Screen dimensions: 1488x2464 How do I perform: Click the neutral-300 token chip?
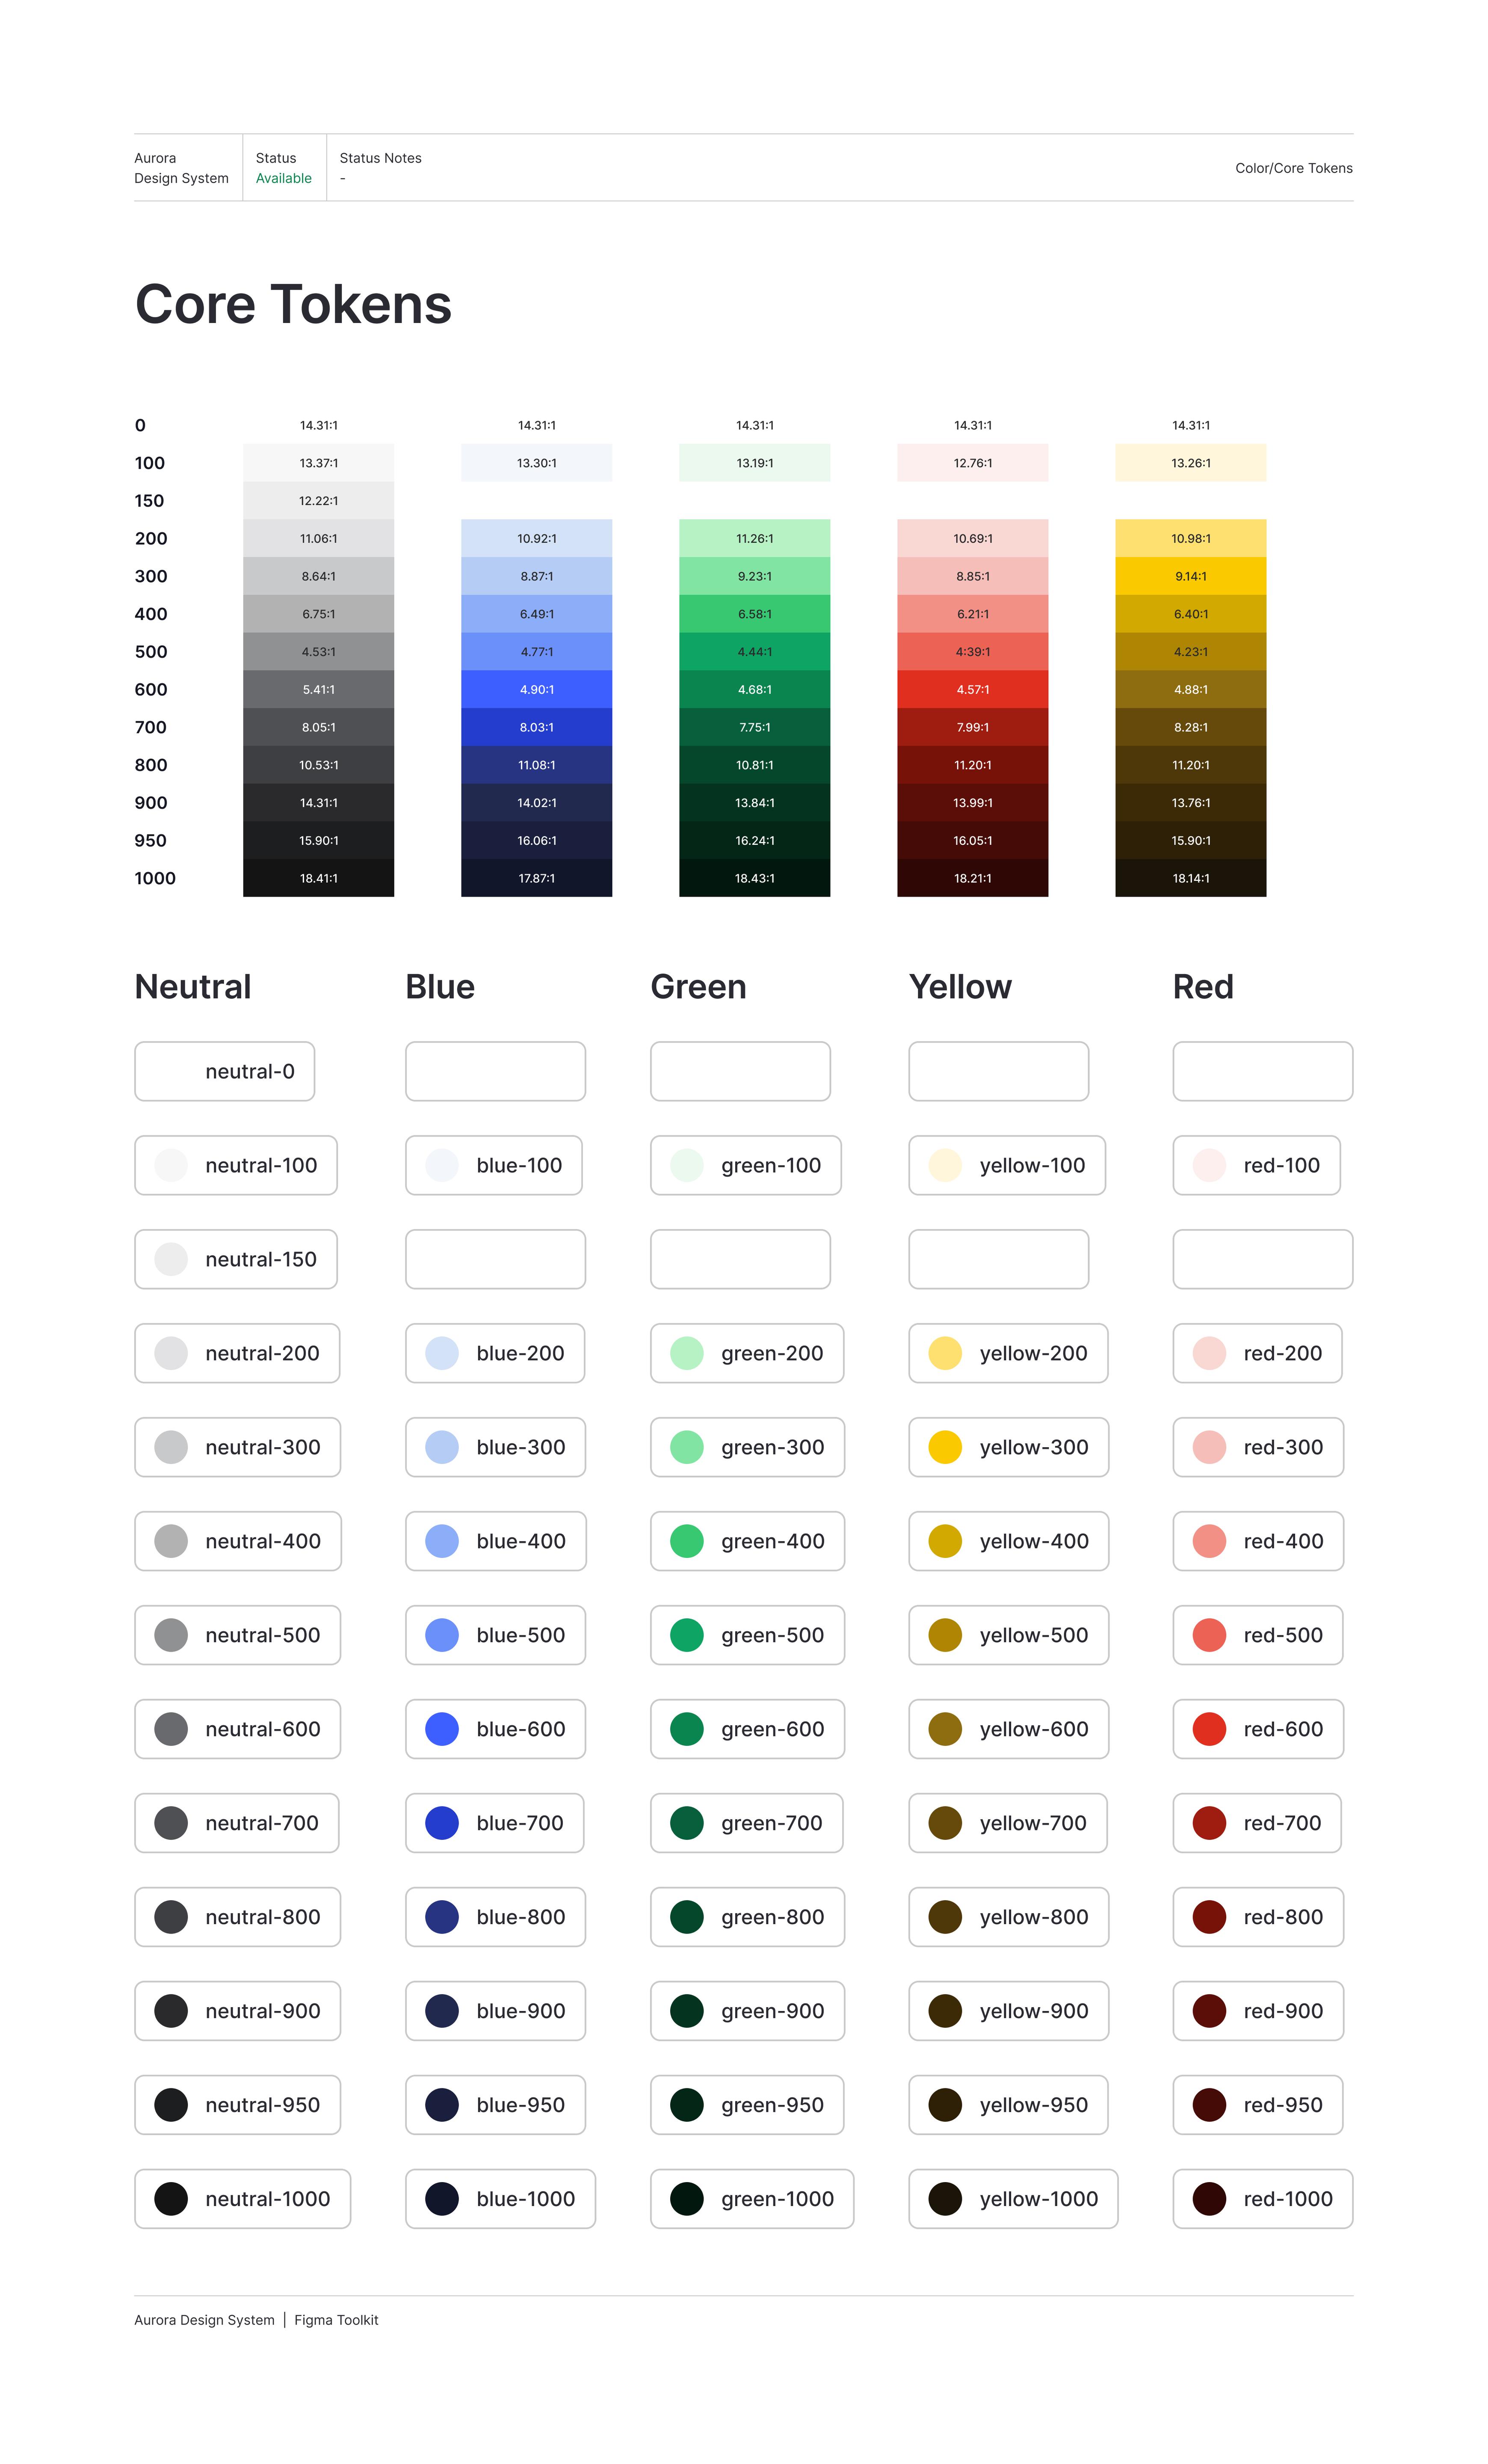[237, 1447]
